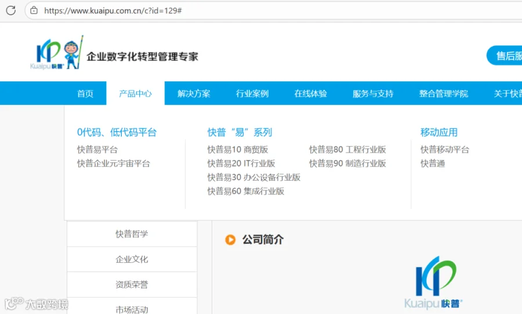This screenshot has width=522, height=314.
Task: Open the 首页 nav item
Action: [x=85, y=93]
